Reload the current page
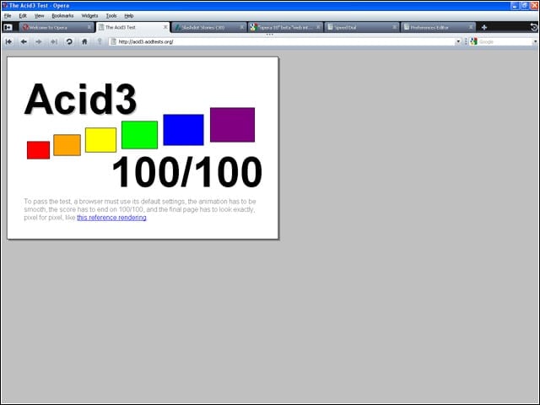This screenshot has height=405, width=540. [x=69, y=41]
